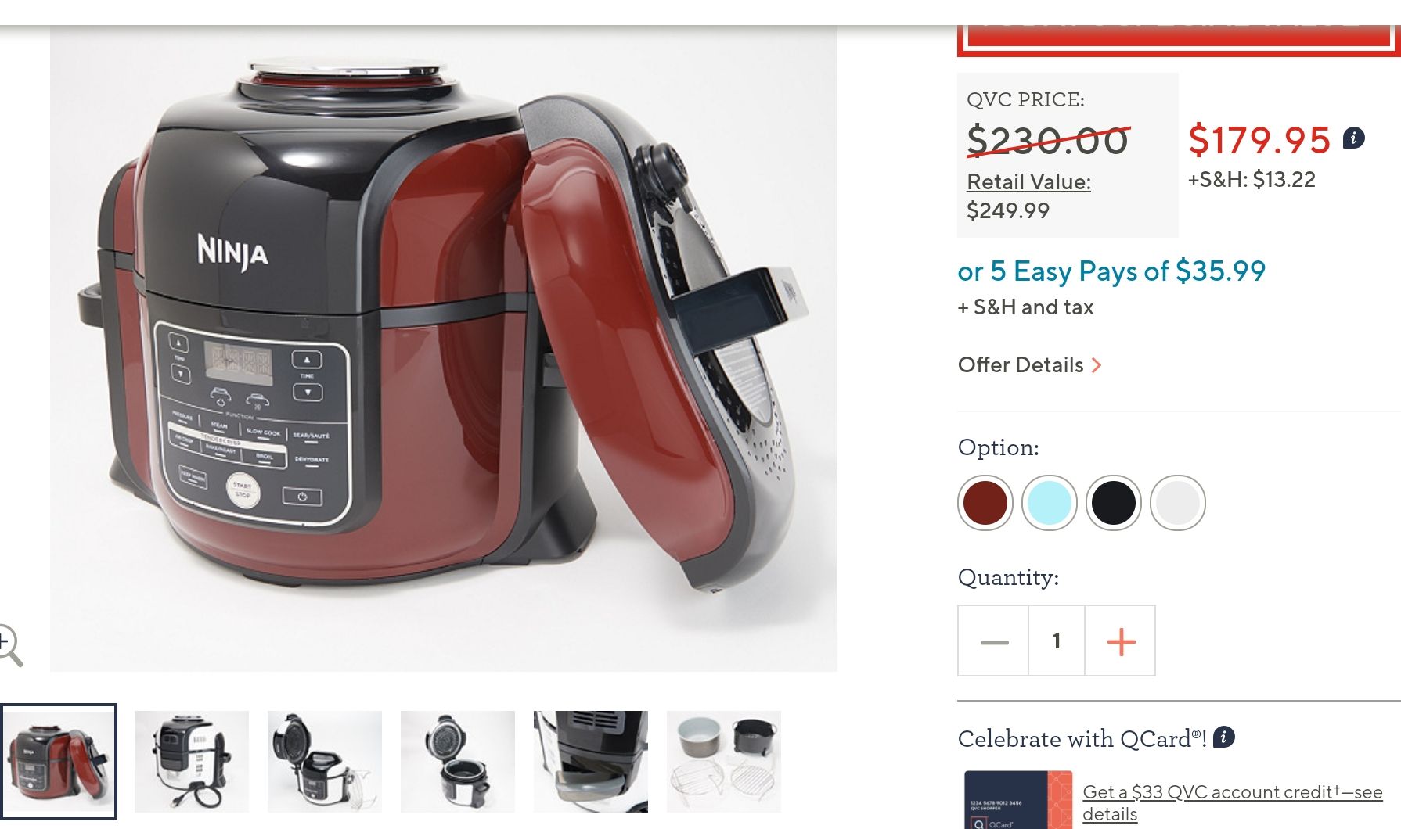Expand Offer Details chevron

click(1097, 365)
